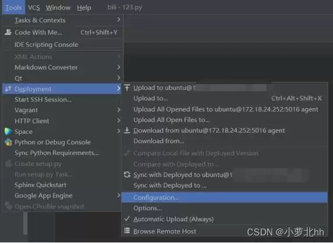Click the Sync with Deployed refresh icon

(127, 175)
